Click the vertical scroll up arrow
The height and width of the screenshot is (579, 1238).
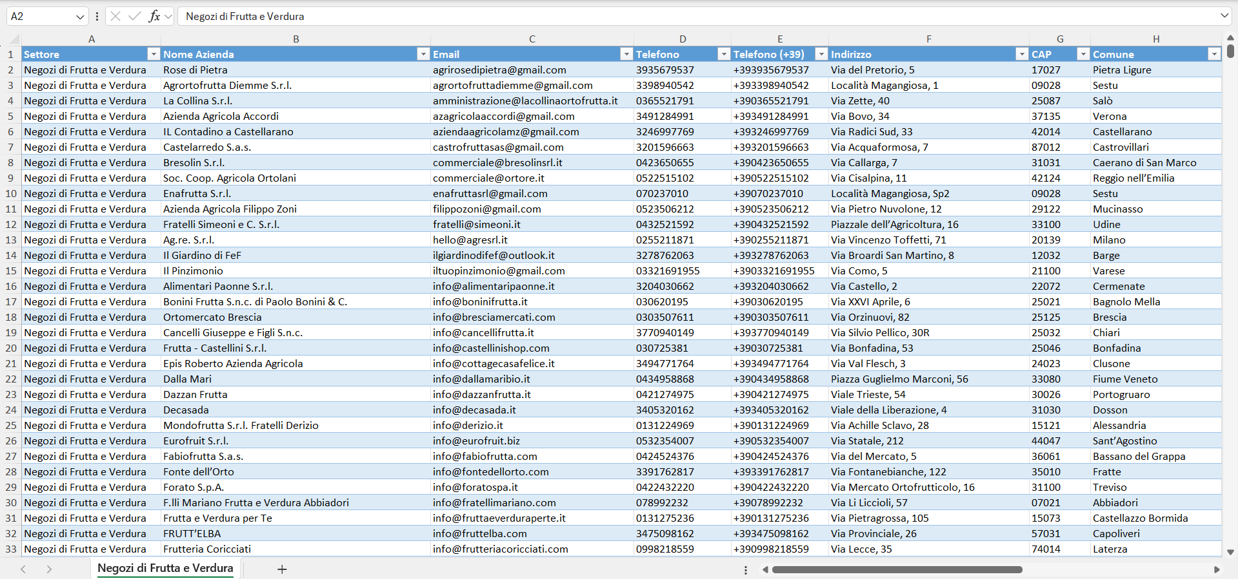(1230, 38)
